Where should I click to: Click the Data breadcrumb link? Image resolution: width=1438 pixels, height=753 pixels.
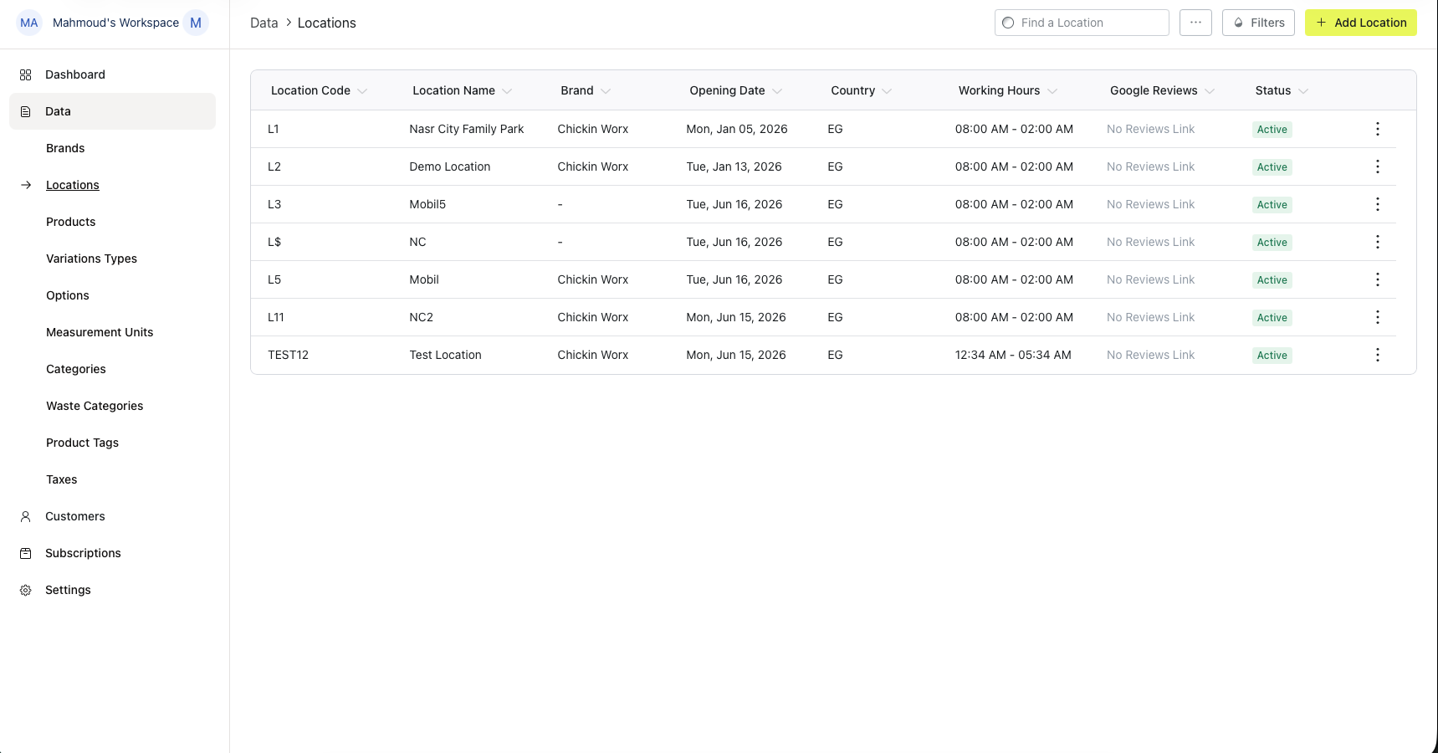click(x=264, y=23)
